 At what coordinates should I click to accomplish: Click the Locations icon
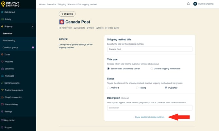click(x=2, y=69)
